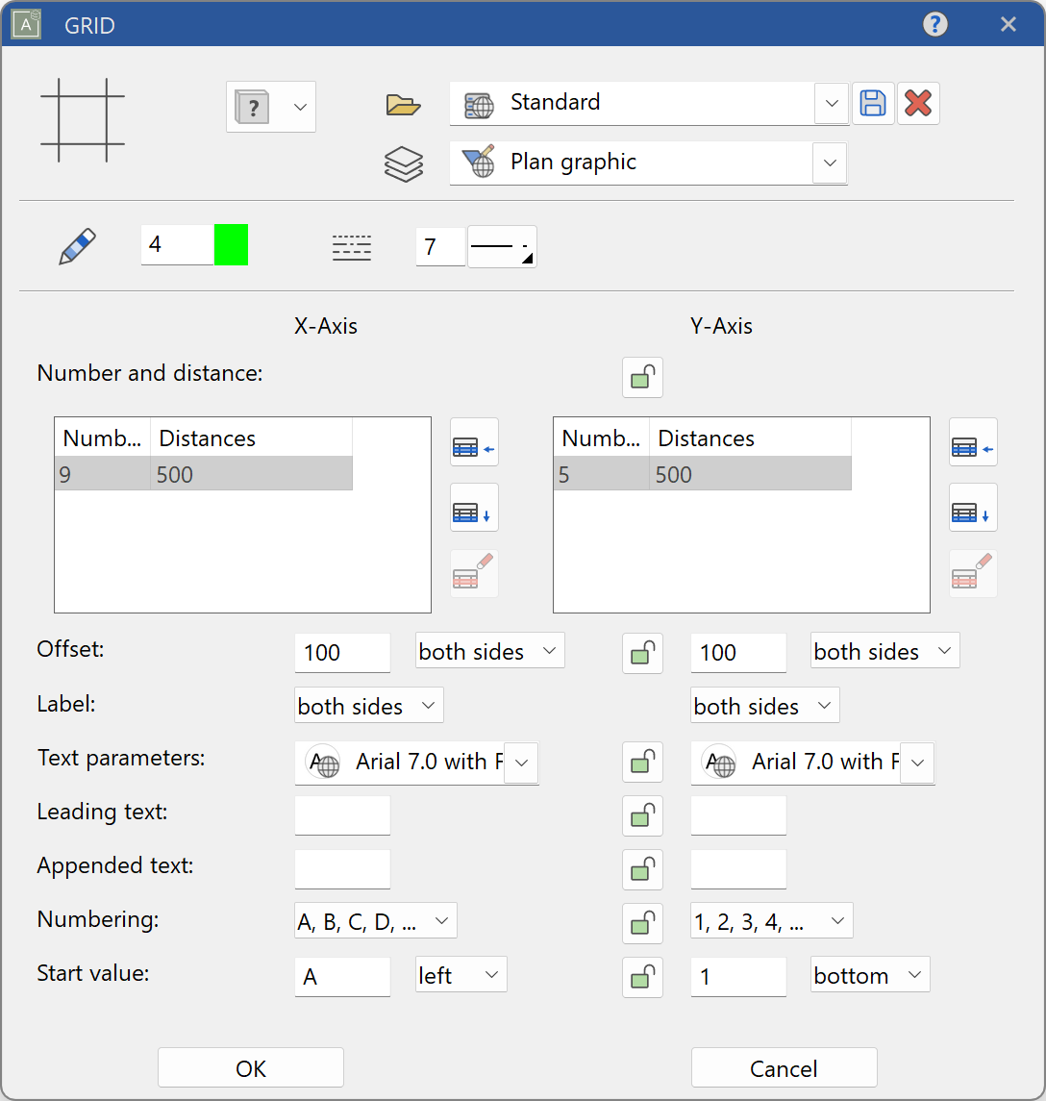Save the Standard favorite with the floppy disk icon
Image resolution: width=1046 pixels, height=1101 pixels.
(x=873, y=103)
